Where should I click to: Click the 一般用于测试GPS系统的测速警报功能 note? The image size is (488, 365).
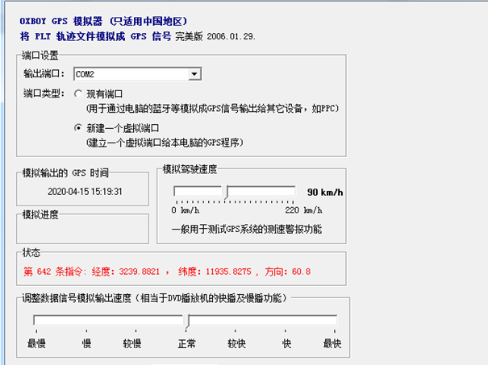[x=247, y=229]
